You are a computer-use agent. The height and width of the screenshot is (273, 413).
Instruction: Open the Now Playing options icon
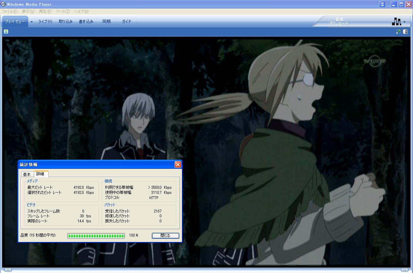point(6,31)
